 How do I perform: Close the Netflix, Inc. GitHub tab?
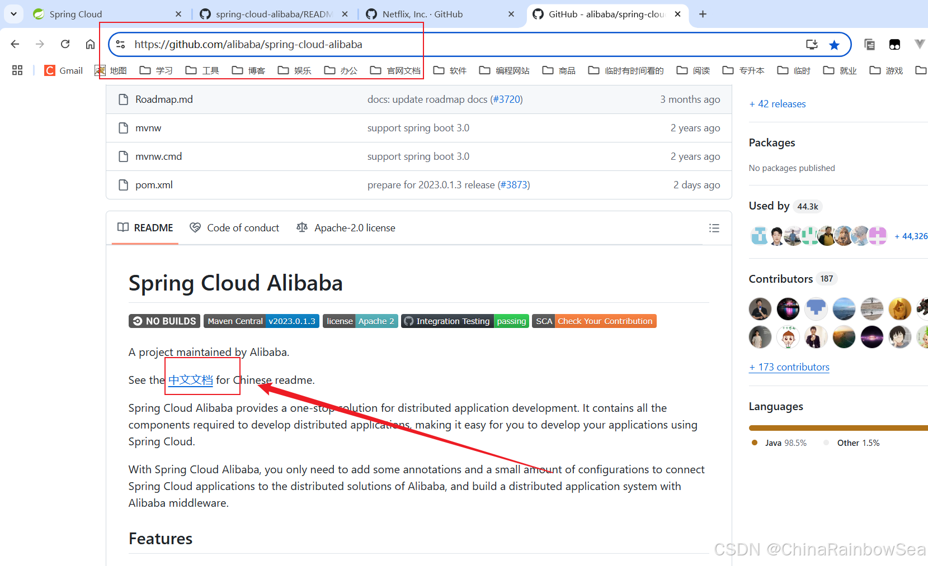511,14
